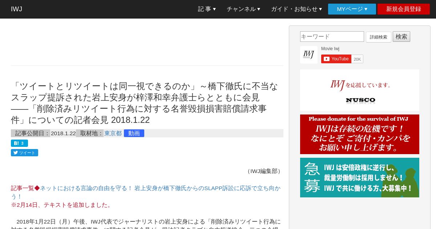Image resolution: width=436 pixels, height=229 pixels.
Task: Select the ※2月14日 text update note
Action: [62, 205]
